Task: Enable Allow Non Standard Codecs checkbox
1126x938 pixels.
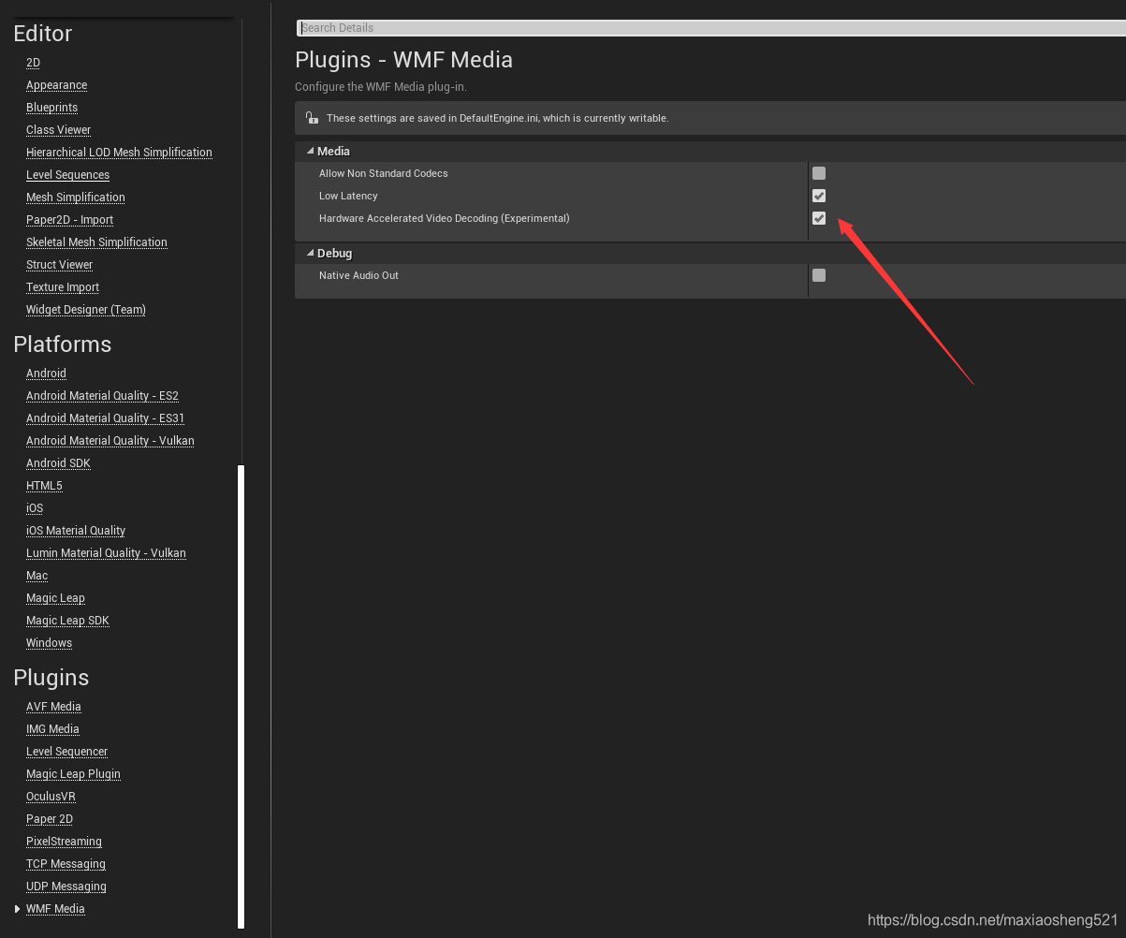Action: click(x=819, y=173)
